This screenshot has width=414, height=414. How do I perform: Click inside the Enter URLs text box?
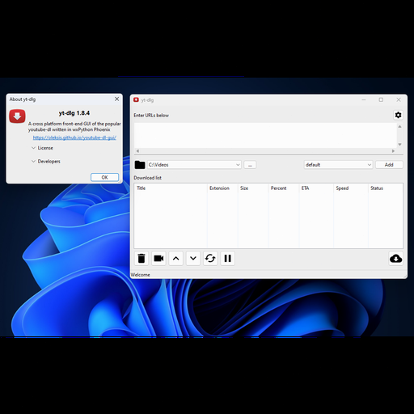[266, 136]
